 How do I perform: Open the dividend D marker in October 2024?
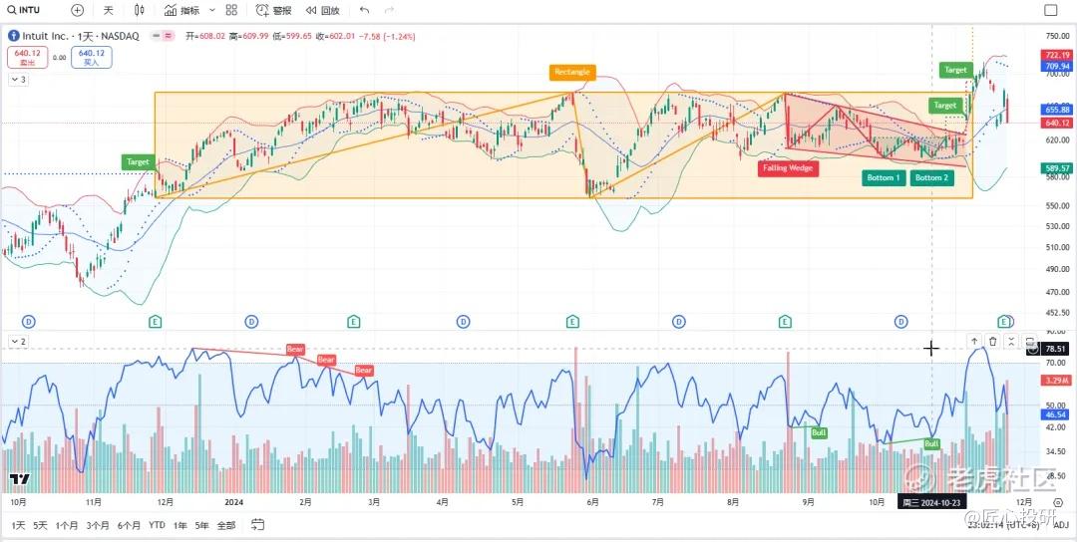point(901,321)
